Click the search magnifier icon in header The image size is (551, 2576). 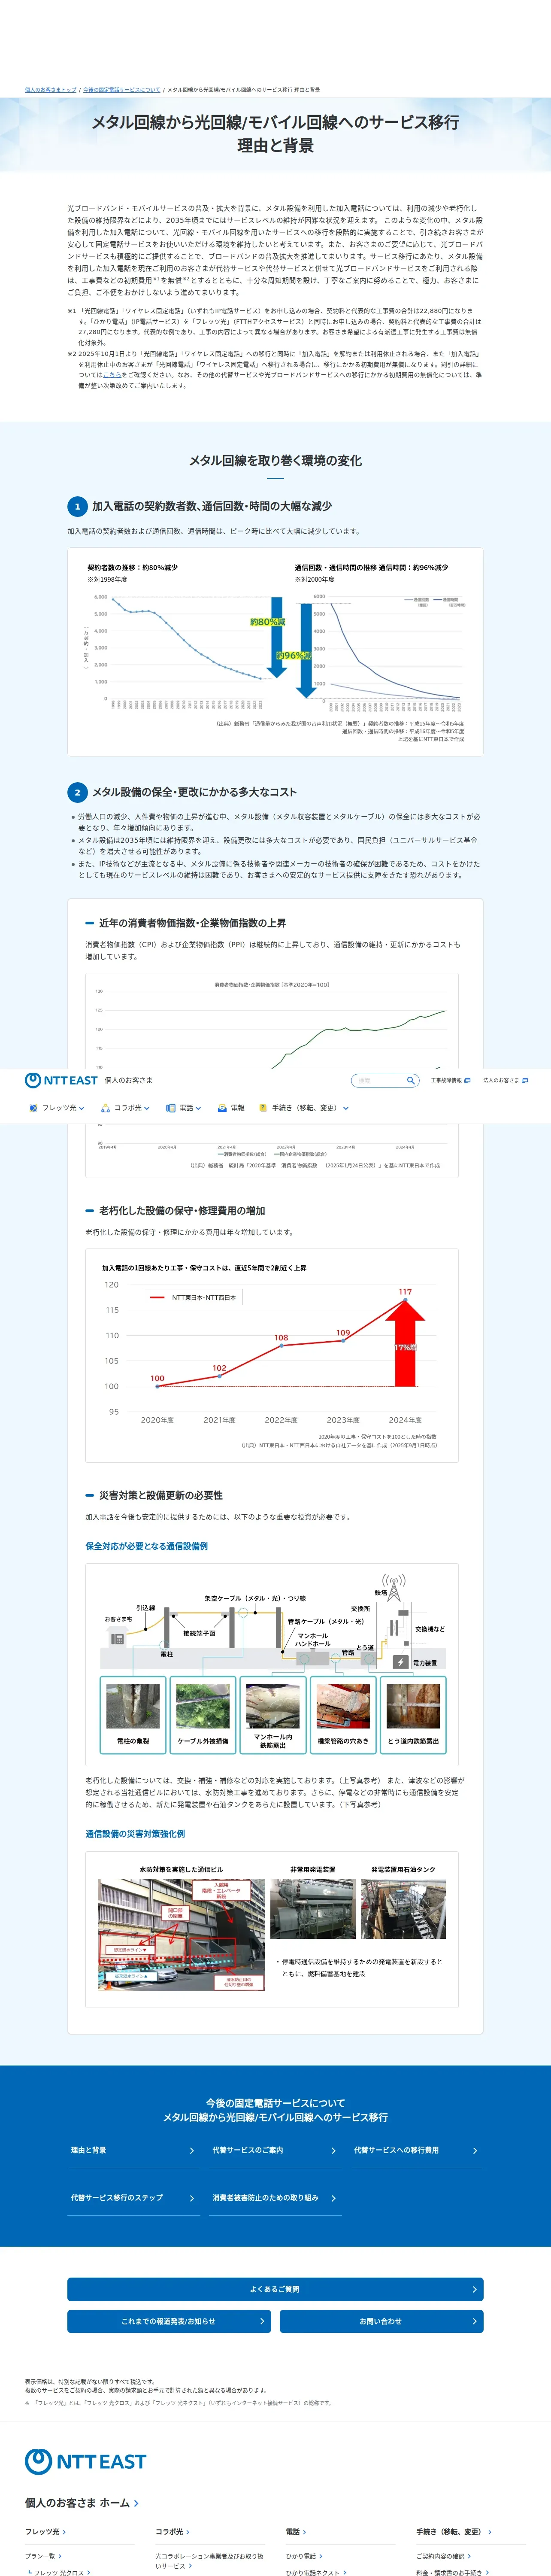point(410,1080)
